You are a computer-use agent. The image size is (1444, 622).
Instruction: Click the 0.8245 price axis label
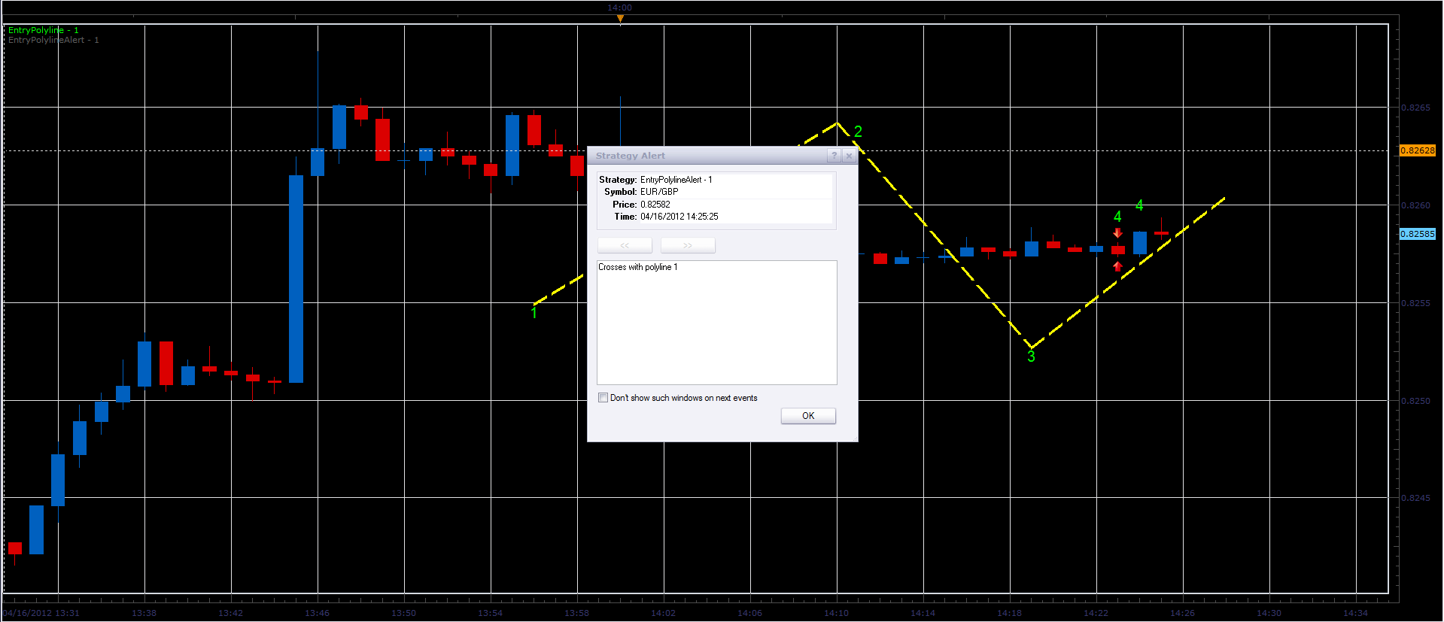pyautogui.click(x=1415, y=498)
